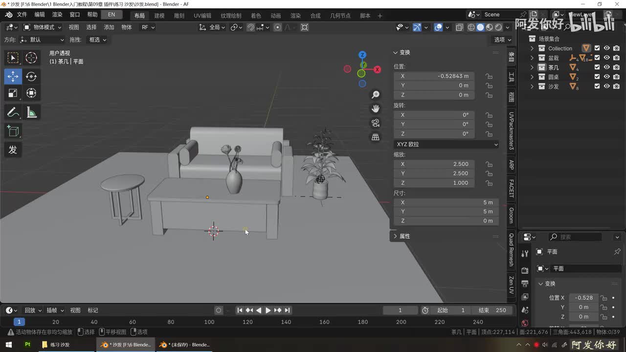Select the Rotate tool
The width and height of the screenshot is (626, 352).
pos(31,76)
